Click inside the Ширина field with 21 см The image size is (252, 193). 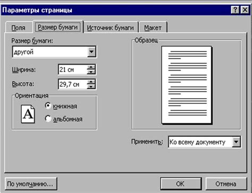coord(72,69)
